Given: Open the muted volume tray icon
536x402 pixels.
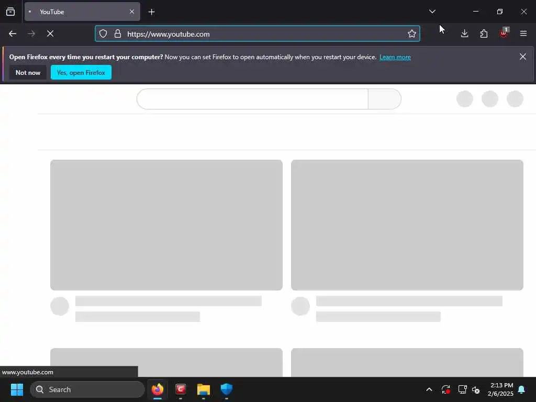Looking at the screenshot, I should (x=475, y=389).
